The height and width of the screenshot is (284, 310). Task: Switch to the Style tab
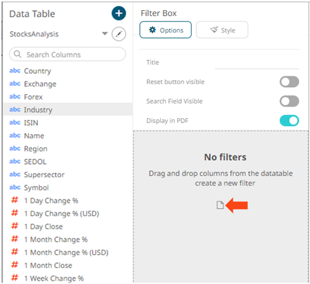click(x=222, y=30)
